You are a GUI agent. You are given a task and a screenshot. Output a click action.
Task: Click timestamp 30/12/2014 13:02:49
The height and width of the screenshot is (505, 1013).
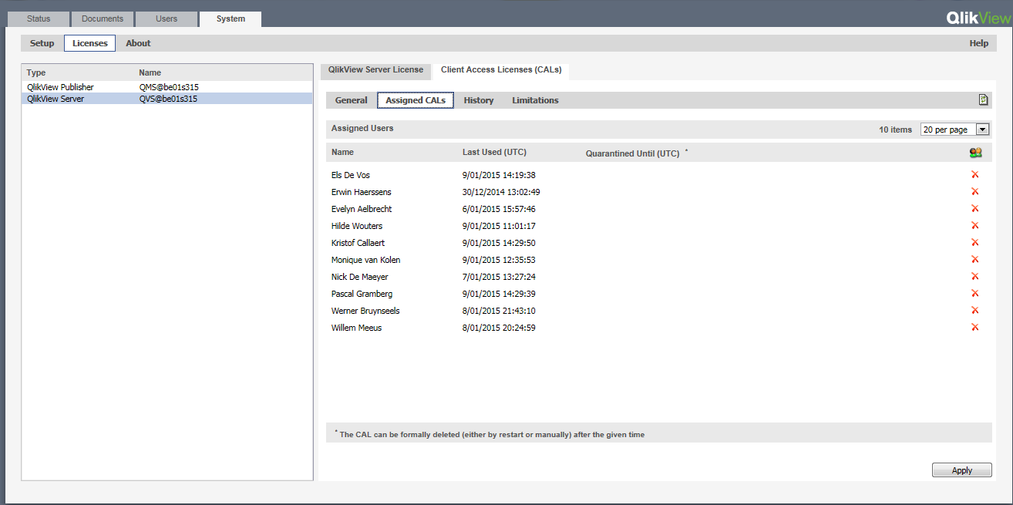point(501,192)
